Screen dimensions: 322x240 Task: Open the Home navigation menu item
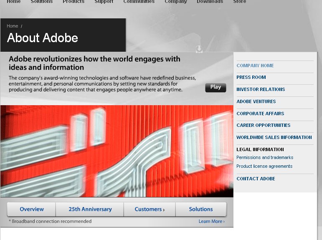(x=13, y=2)
